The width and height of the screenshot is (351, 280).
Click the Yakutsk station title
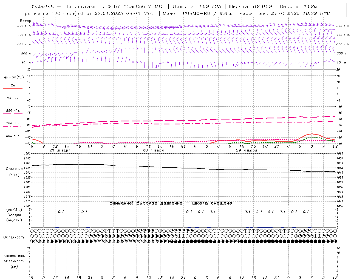pyautogui.click(x=43, y=7)
